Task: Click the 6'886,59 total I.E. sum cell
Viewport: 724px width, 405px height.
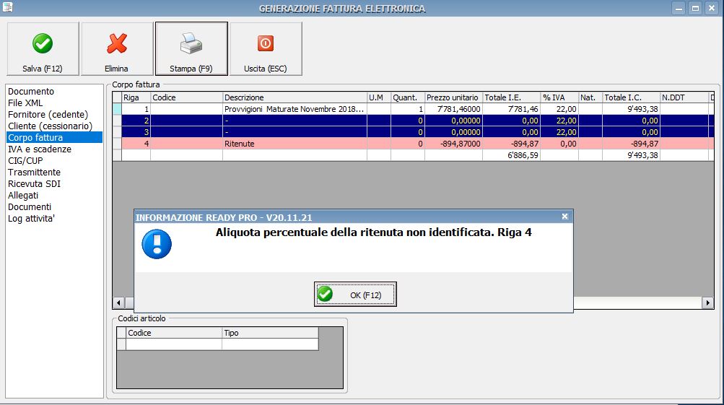Action: click(x=512, y=155)
